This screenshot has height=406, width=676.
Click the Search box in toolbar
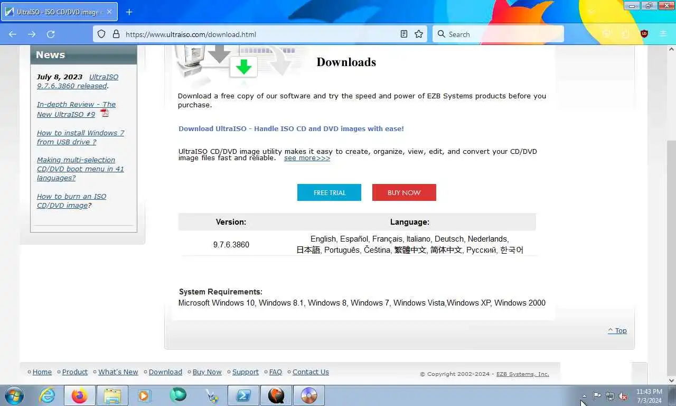click(498, 34)
